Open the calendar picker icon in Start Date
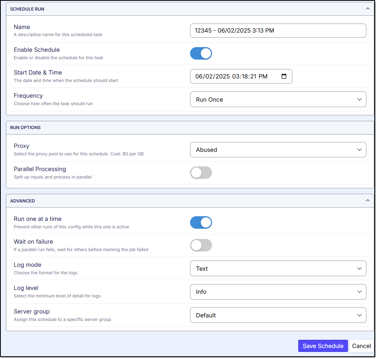This screenshot has width=377, height=359. point(284,77)
